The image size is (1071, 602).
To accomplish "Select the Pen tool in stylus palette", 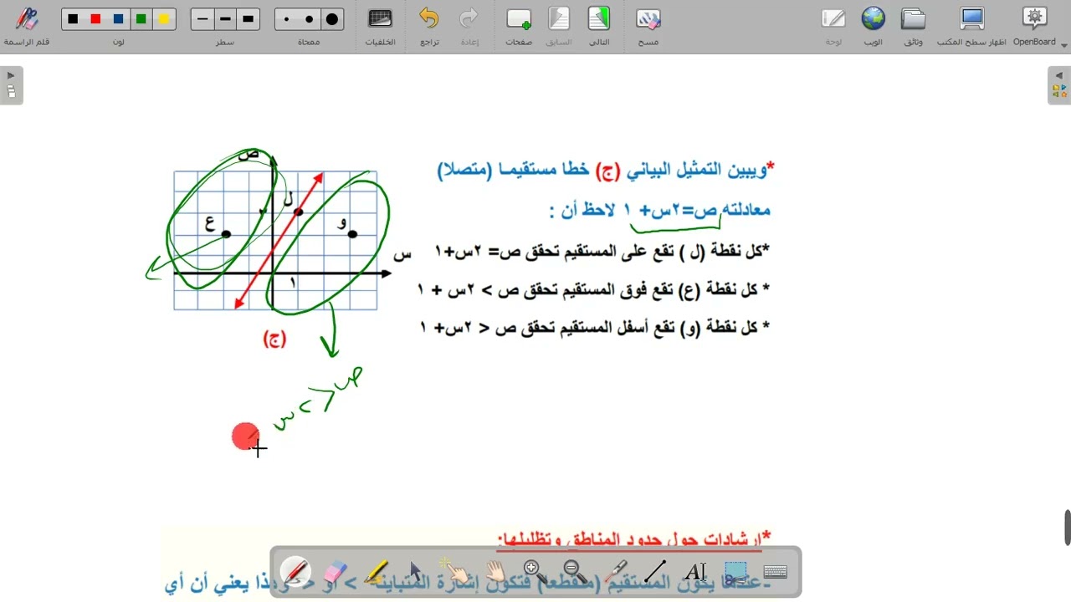I will pyautogui.click(x=295, y=573).
